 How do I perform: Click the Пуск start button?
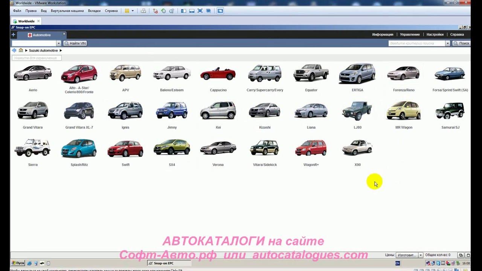[18, 263]
